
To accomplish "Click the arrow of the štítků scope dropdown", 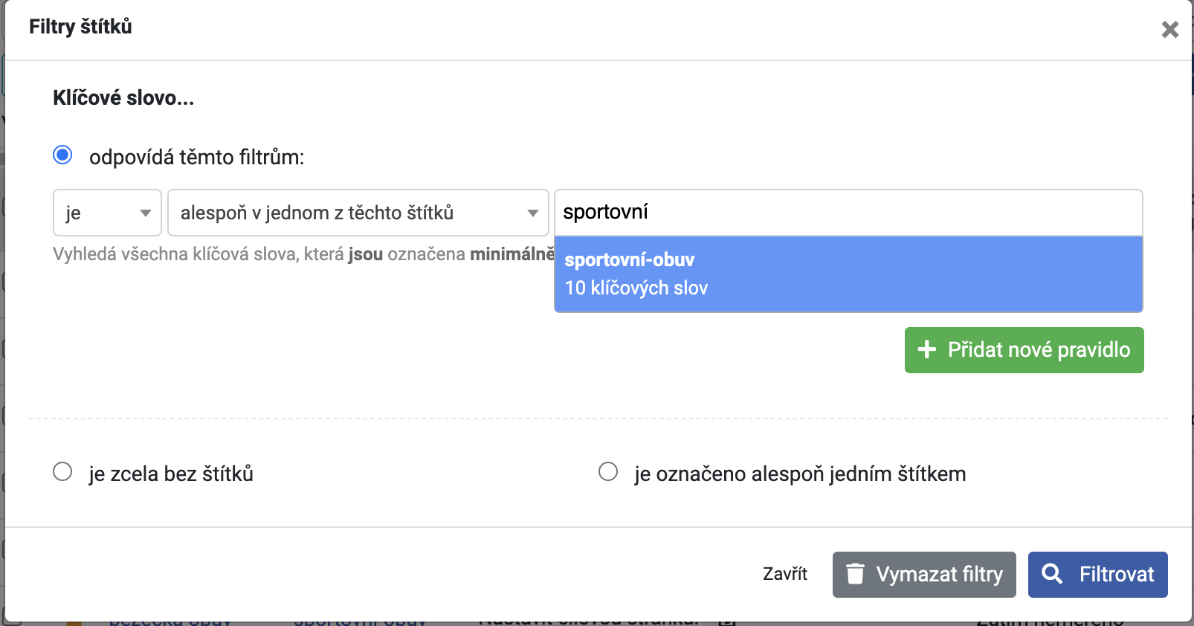I will pyautogui.click(x=532, y=213).
